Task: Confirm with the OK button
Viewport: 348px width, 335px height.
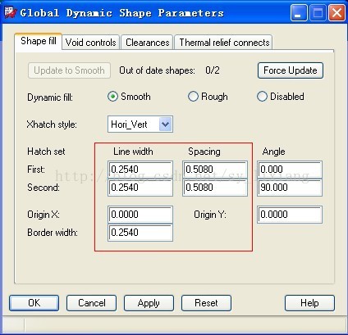Action: click(34, 303)
